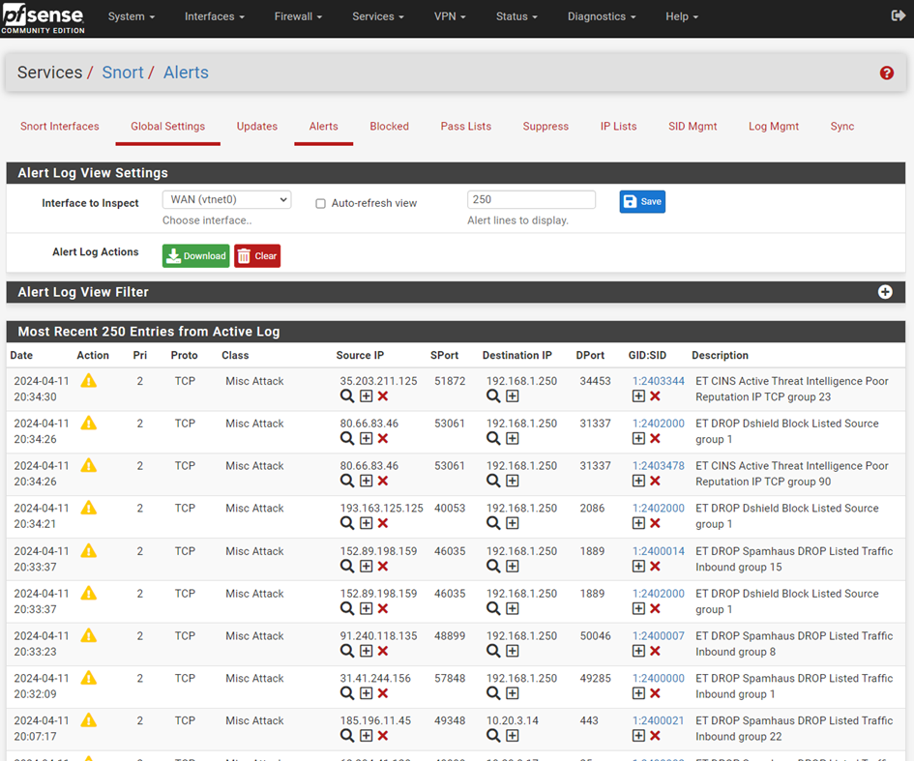Look up source IP 185.196.11.45
Viewport: 914px width, 761px height.
pyautogui.click(x=347, y=736)
